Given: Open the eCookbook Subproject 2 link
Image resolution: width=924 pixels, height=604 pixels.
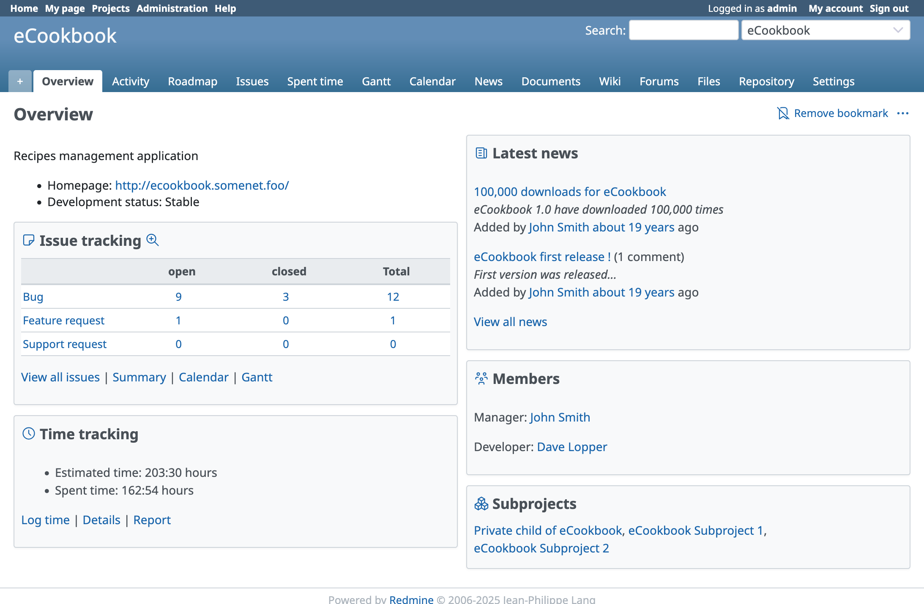Looking at the screenshot, I should [541, 548].
